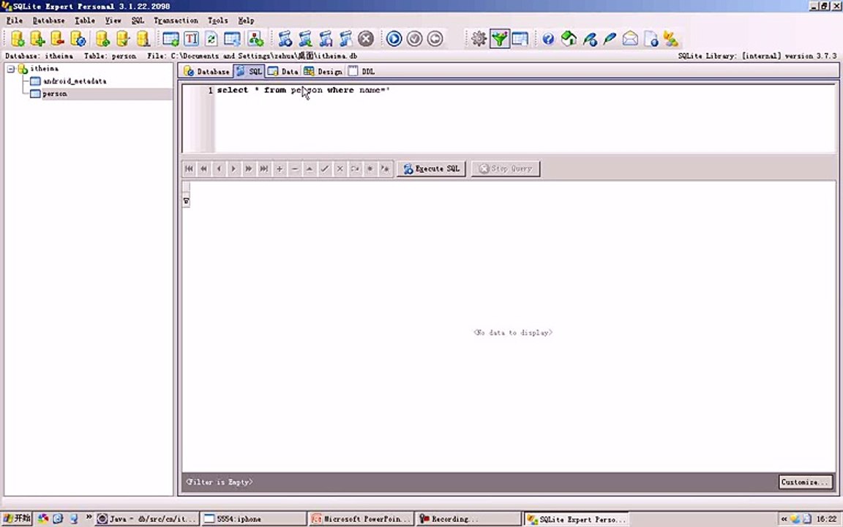Switch to the Design tab

(x=323, y=71)
